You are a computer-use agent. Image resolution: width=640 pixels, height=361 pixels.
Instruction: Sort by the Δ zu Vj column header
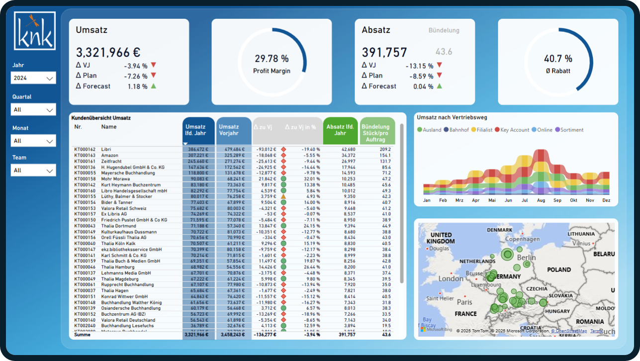263,127
